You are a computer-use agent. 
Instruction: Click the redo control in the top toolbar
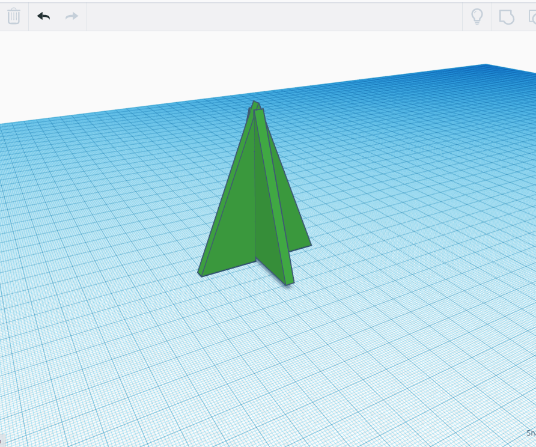pyautogui.click(x=70, y=16)
